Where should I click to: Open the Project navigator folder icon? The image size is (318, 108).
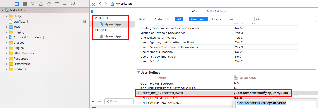coord(17,4)
